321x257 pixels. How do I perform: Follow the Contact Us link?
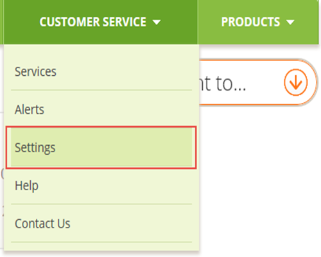click(x=42, y=224)
